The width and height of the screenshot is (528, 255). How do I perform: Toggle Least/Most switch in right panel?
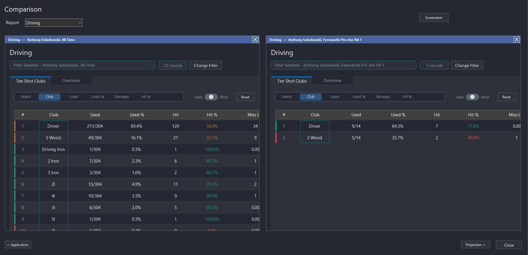point(472,97)
